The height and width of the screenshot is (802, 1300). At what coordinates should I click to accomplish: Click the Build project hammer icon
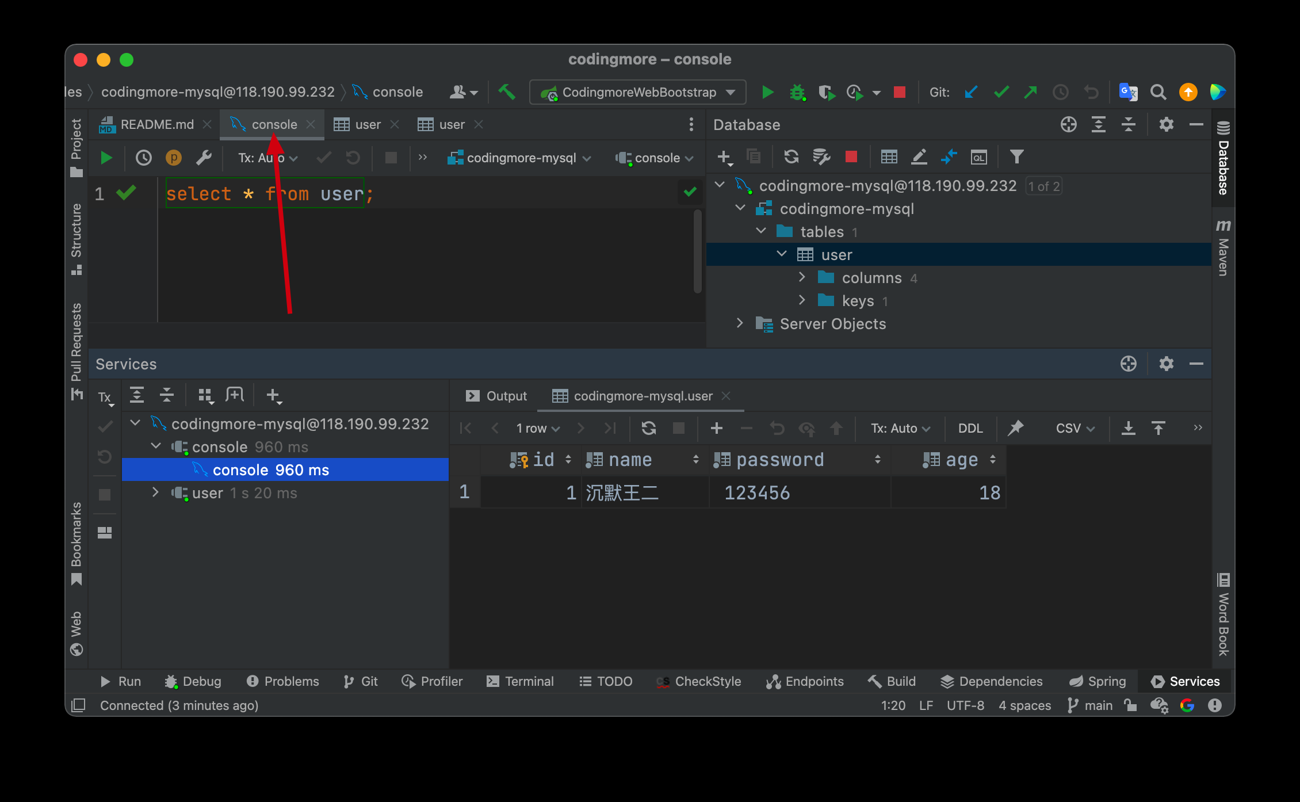tap(507, 92)
